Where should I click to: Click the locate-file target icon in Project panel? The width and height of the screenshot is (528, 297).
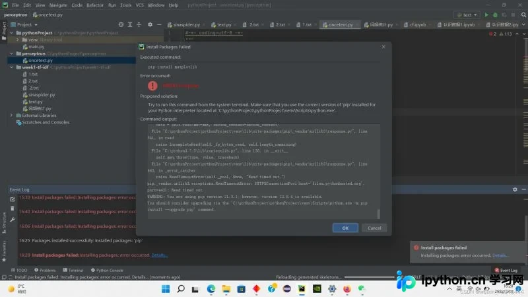pos(121,24)
